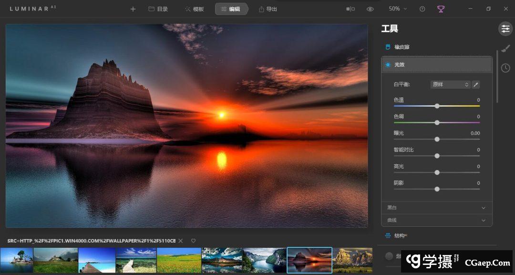Open the history clock icon

click(505, 68)
